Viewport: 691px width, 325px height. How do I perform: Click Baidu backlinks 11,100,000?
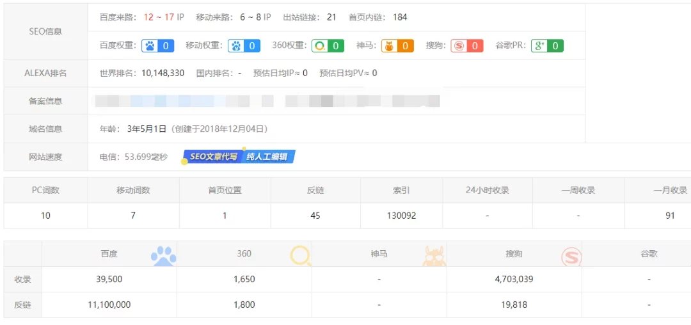point(109,305)
